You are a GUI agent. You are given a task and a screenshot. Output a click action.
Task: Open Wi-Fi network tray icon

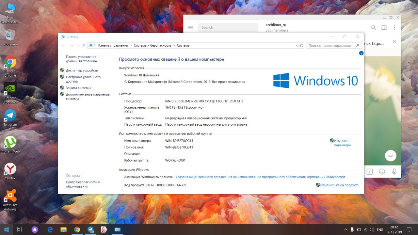[x=366, y=229]
